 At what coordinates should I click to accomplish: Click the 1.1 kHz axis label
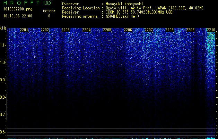coord(3,45)
